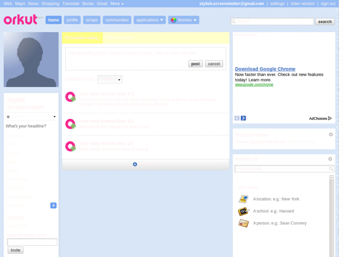Click the post button
The image size is (343, 257).
pyautogui.click(x=196, y=64)
